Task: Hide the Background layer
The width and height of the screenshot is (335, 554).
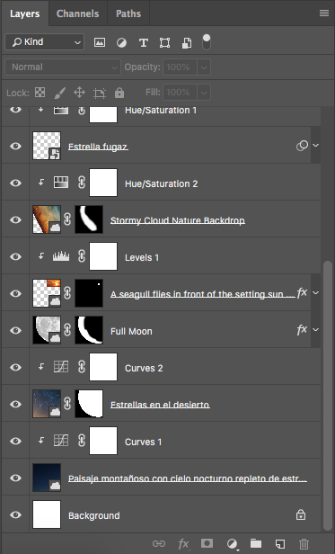Action: pos(15,514)
